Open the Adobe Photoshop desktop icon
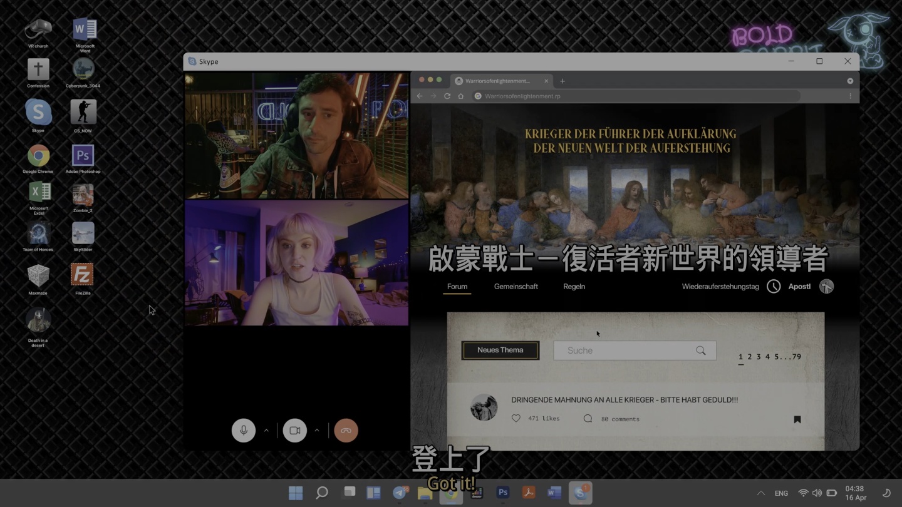Image resolution: width=902 pixels, height=507 pixels. [x=83, y=159]
